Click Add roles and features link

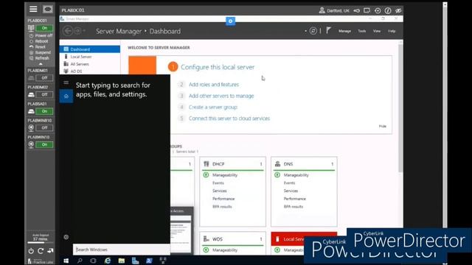[x=214, y=85]
